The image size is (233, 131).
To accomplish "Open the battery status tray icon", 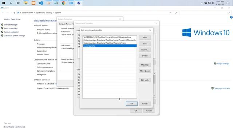I will point(206,3).
